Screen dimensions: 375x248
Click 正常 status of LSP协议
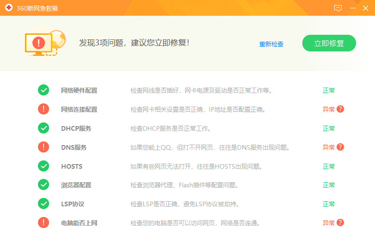pyautogui.click(x=328, y=204)
